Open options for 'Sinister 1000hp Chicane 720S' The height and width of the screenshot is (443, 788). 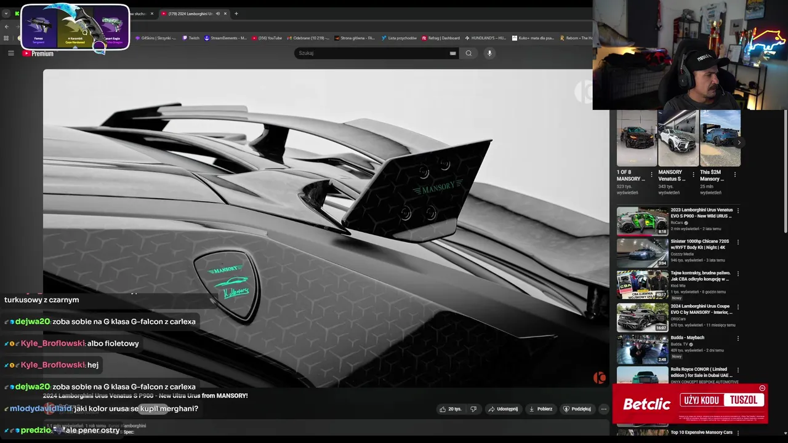(738, 242)
